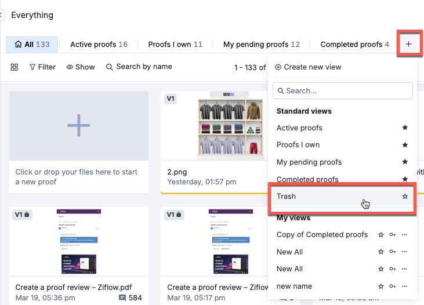Click the key icon for Copy of Completed proofs
The image size is (424, 305).
click(393, 235)
